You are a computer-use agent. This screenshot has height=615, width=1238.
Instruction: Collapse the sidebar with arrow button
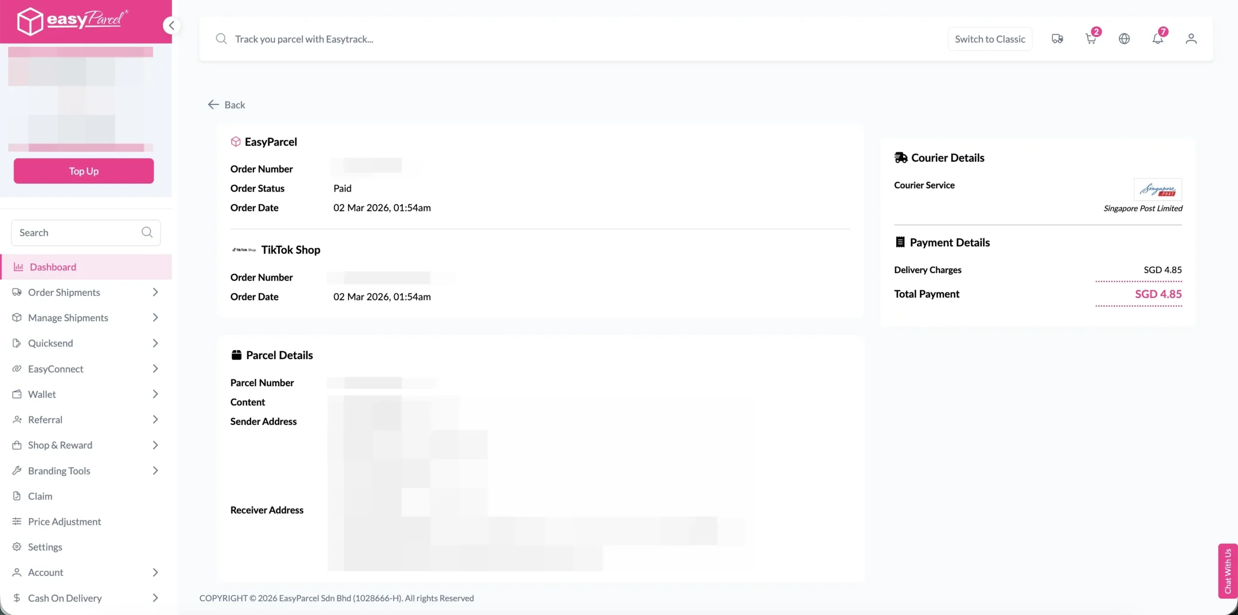click(x=171, y=25)
